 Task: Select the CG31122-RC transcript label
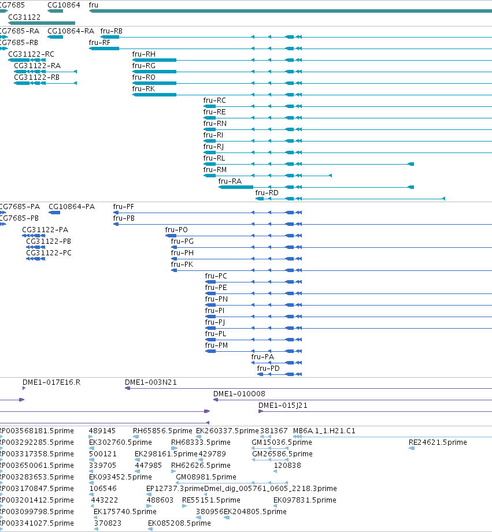pos(31,54)
